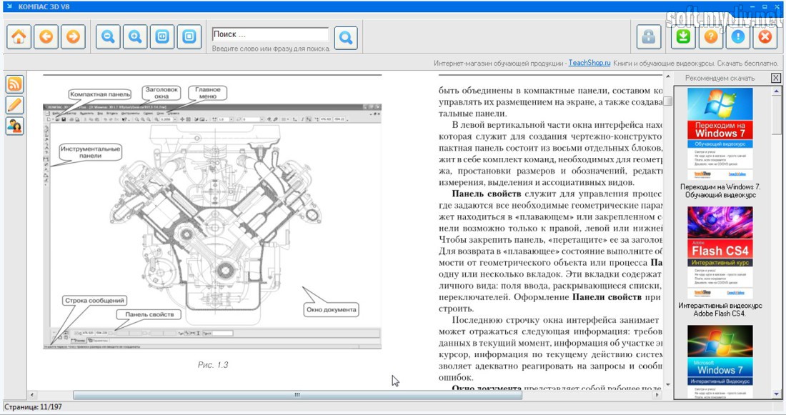This screenshot has height=415, width=786.
Task: Click Интерактивный видеокурс Adobe Flash CS4 caption
Action: click(x=720, y=309)
